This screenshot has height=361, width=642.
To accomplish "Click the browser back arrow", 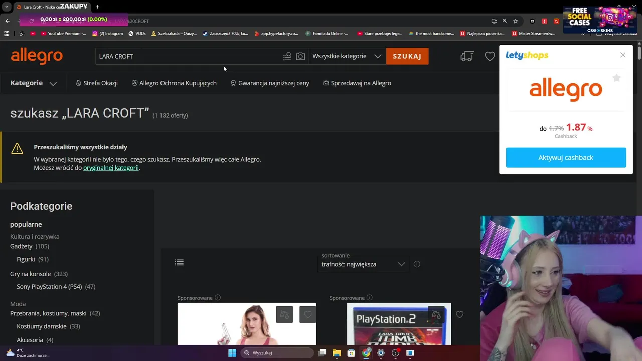I will 7,21.
